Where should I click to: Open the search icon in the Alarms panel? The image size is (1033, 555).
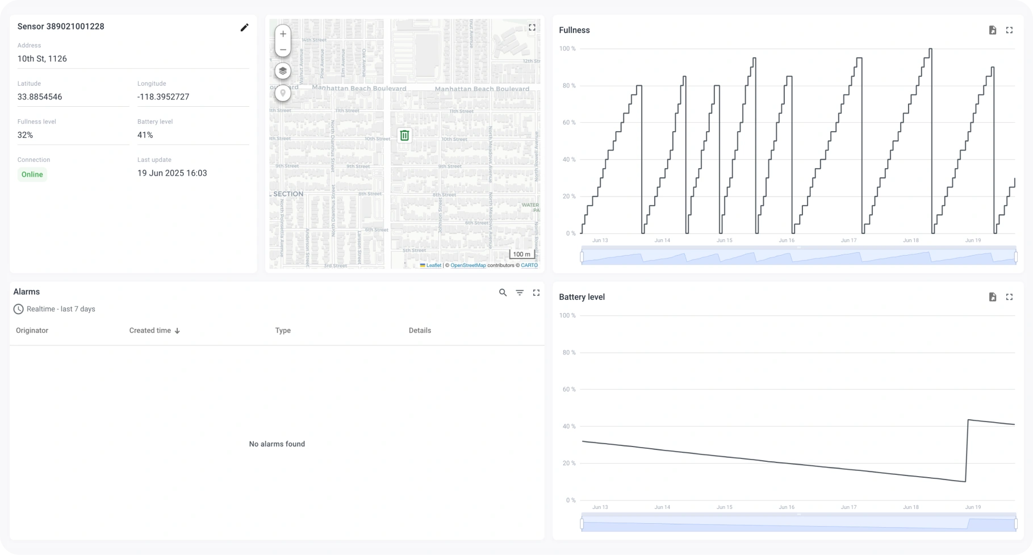(x=503, y=292)
